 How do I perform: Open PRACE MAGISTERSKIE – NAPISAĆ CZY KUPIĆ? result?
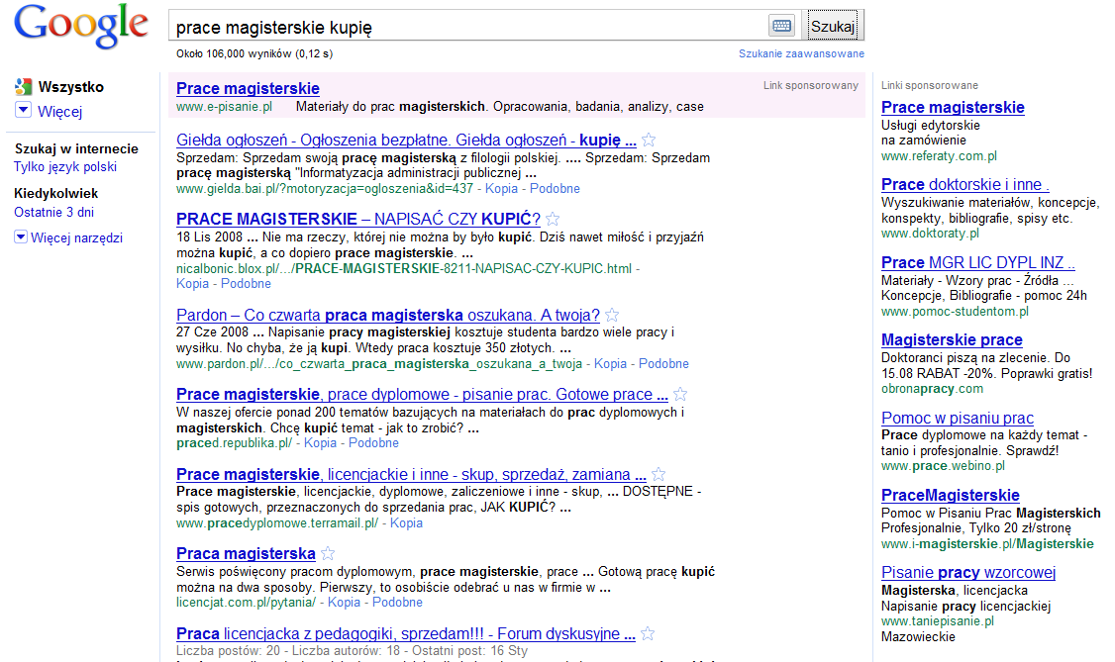click(x=358, y=219)
